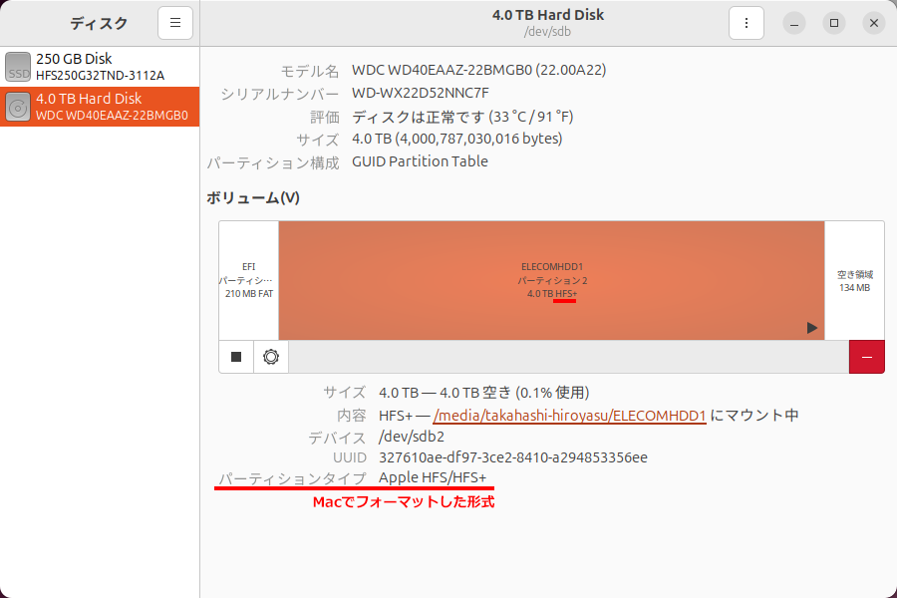Click the disk health assessment text
Viewport: 897px width, 598px height.
coord(462,117)
